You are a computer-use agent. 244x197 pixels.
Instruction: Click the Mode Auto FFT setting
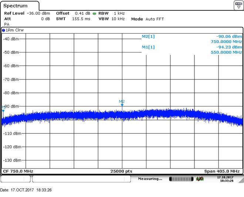tap(148, 19)
